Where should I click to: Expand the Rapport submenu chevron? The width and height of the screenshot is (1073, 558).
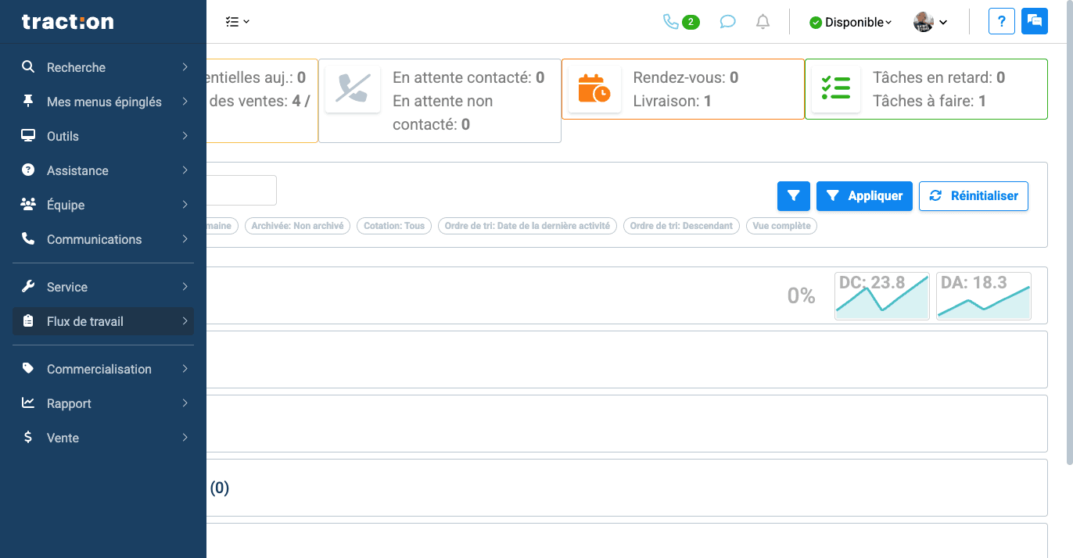pyautogui.click(x=185, y=403)
